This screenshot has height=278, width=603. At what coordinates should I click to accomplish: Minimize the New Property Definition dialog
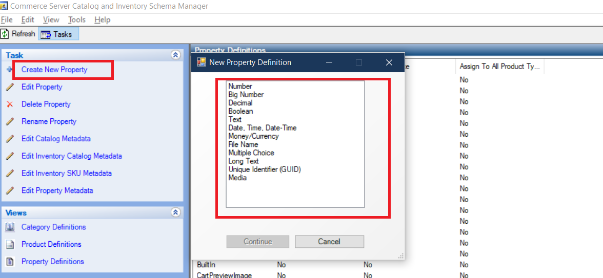click(329, 62)
